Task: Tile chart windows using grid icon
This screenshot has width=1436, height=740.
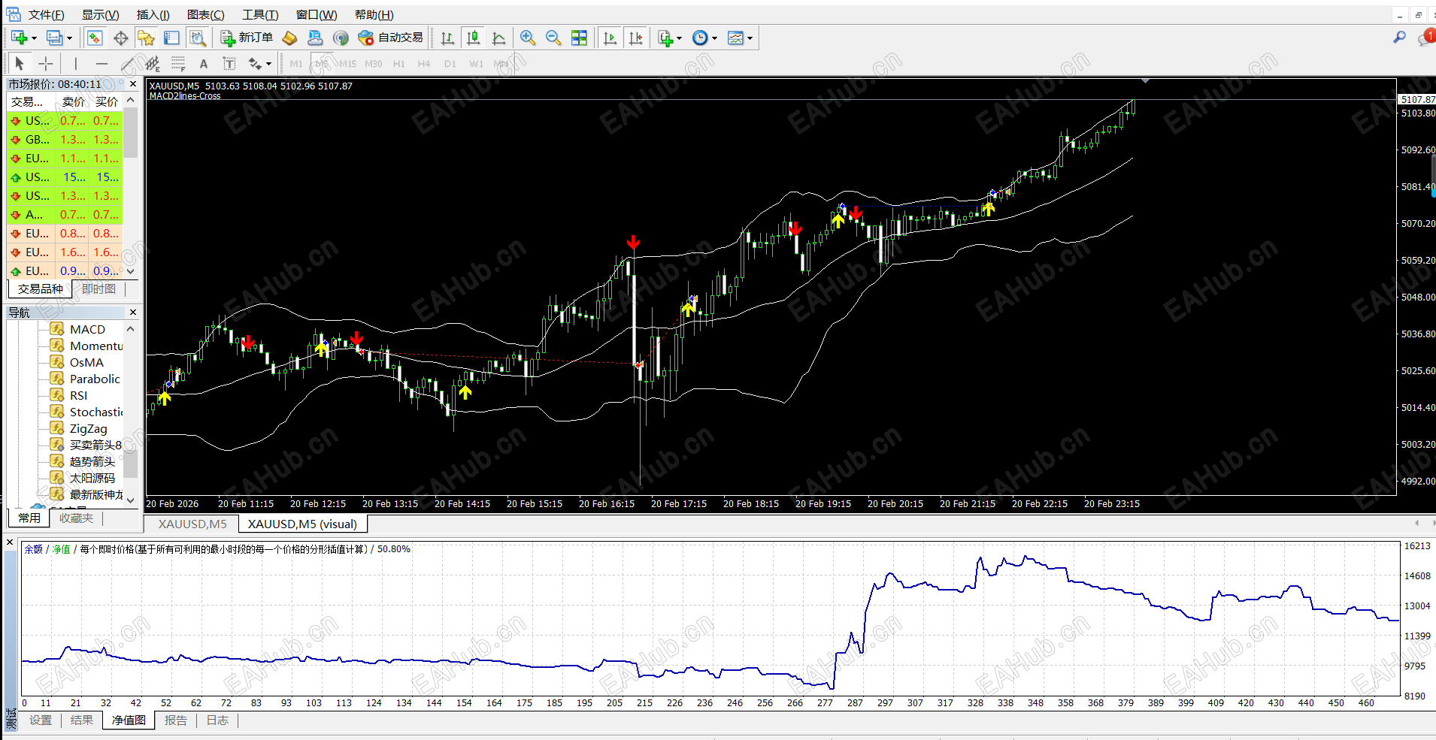Action: (x=579, y=38)
